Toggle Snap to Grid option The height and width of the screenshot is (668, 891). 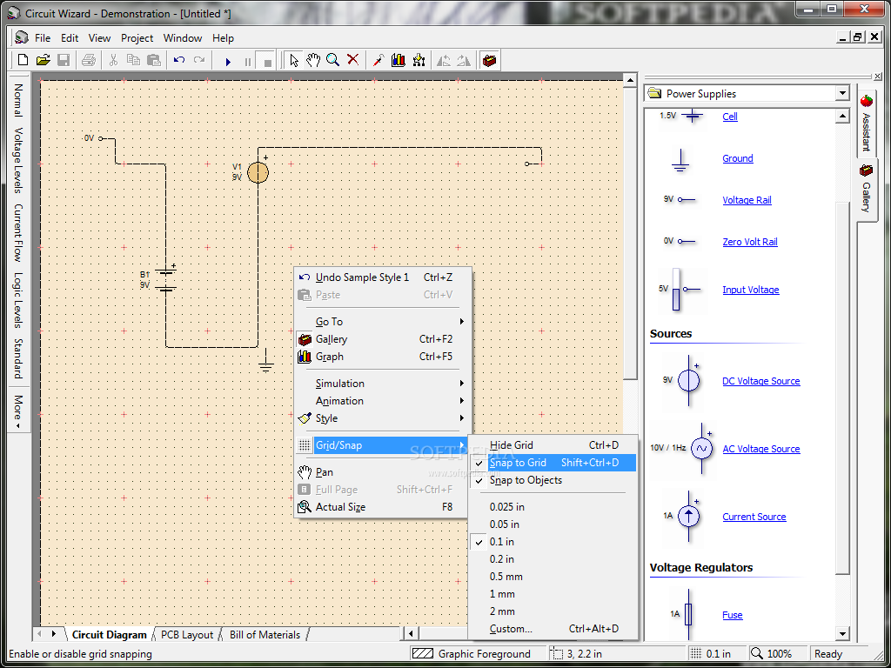553,463
